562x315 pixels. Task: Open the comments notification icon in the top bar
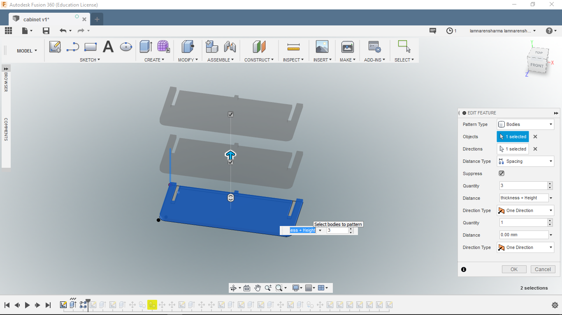[433, 31]
